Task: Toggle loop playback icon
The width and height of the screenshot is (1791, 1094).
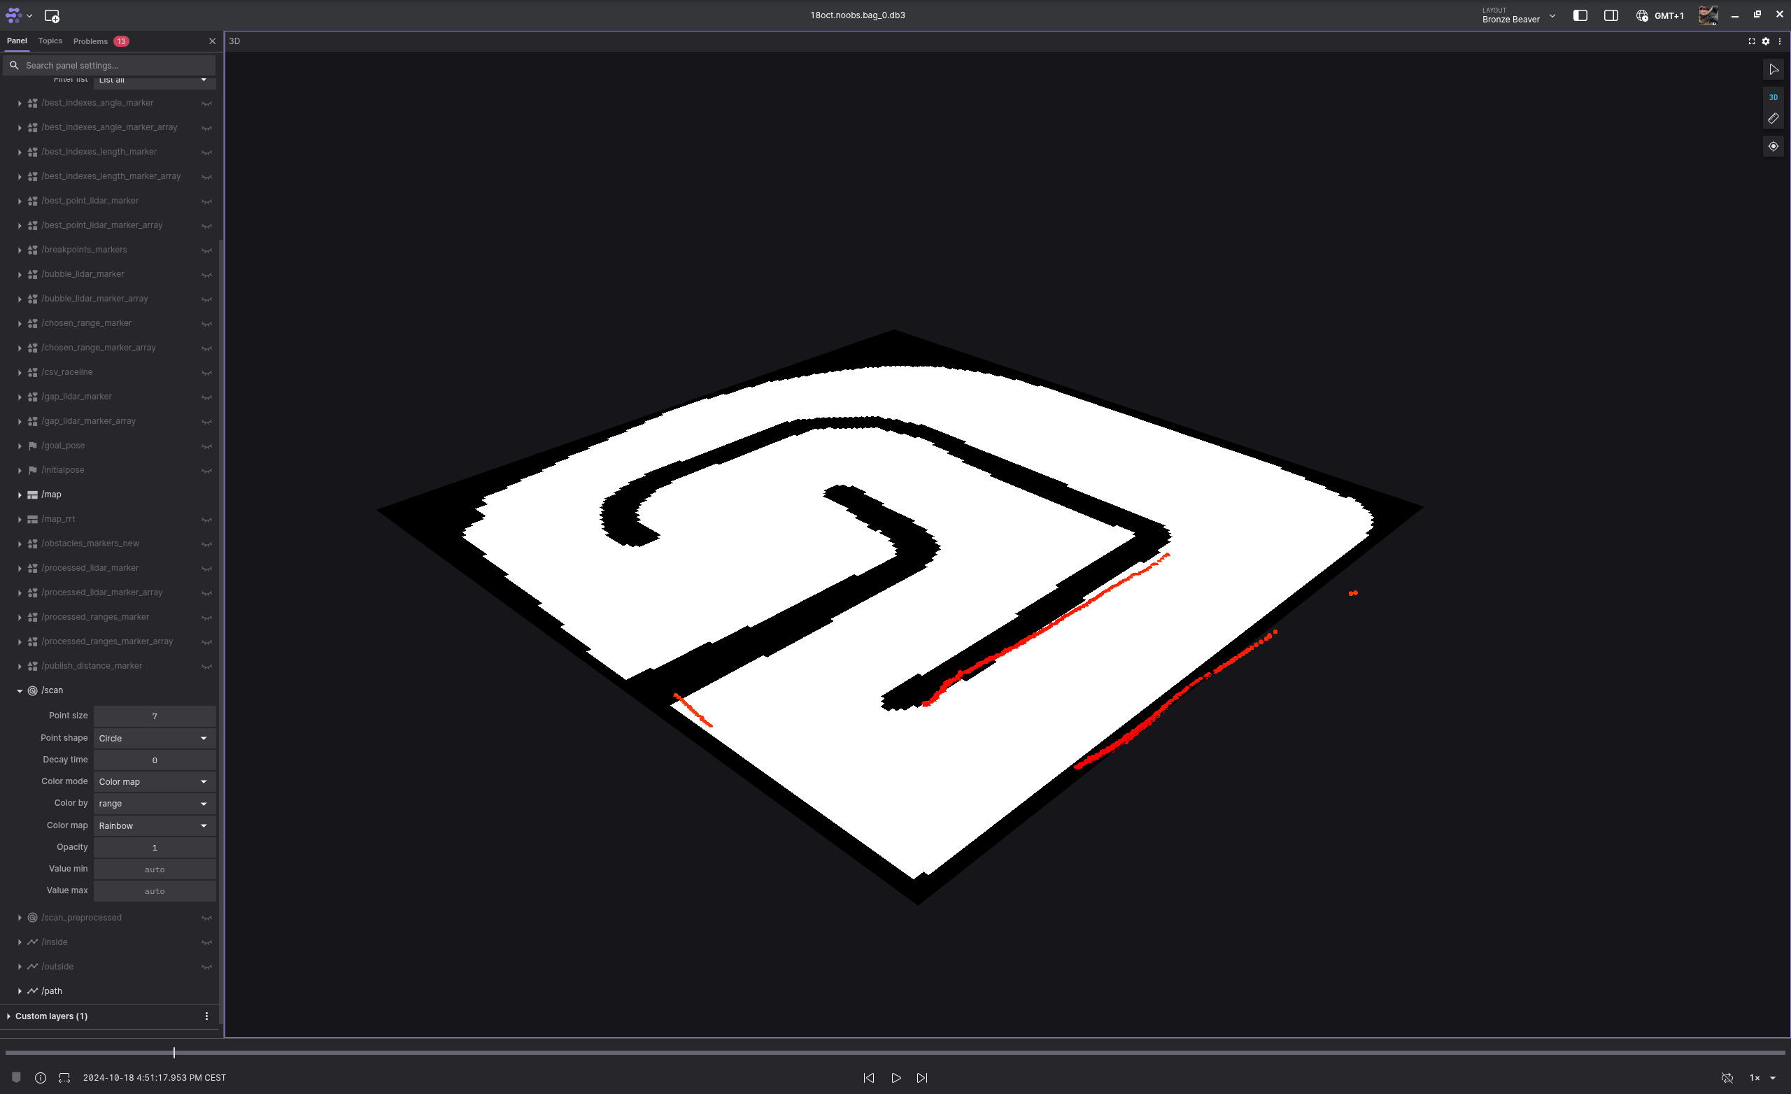Action: coord(1727,1077)
